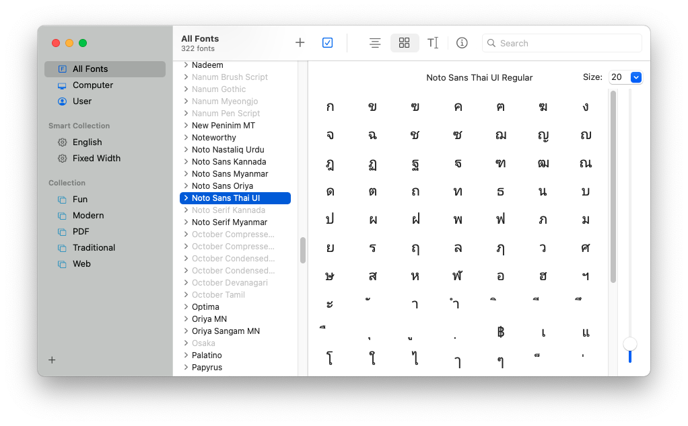Click the size value field showing 20
Screen dimensions: 688x426
(619, 77)
